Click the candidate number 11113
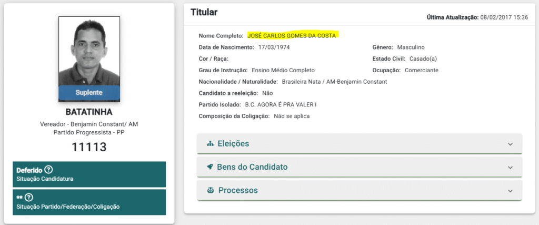539x225 pixels. 89,147
